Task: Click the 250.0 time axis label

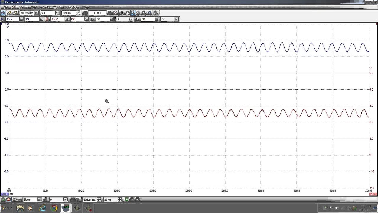Action: (189, 191)
